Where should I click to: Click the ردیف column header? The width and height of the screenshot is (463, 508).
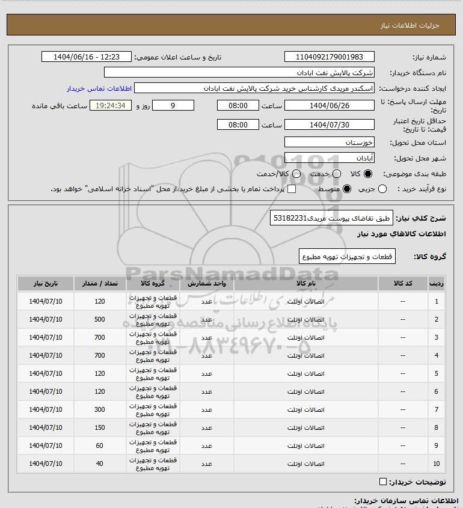click(437, 284)
